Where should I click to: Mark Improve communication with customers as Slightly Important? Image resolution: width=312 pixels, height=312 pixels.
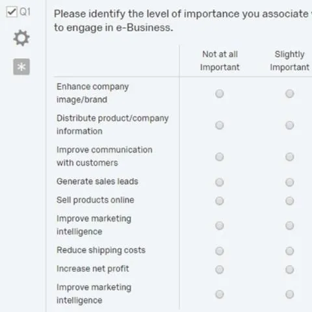pos(289,157)
